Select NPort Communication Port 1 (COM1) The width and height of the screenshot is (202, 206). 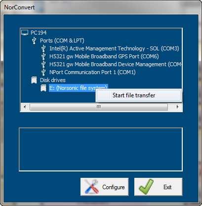[x=92, y=72]
